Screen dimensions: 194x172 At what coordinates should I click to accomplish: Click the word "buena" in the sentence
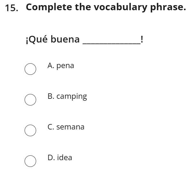[65, 40]
